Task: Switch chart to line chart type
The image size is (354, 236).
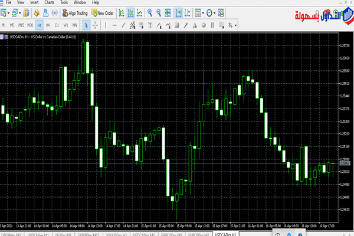Action: 139,12
